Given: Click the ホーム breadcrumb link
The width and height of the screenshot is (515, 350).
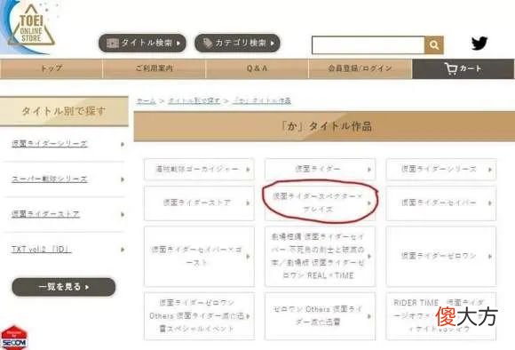Looking at the screenshot, I should (147, 100).
